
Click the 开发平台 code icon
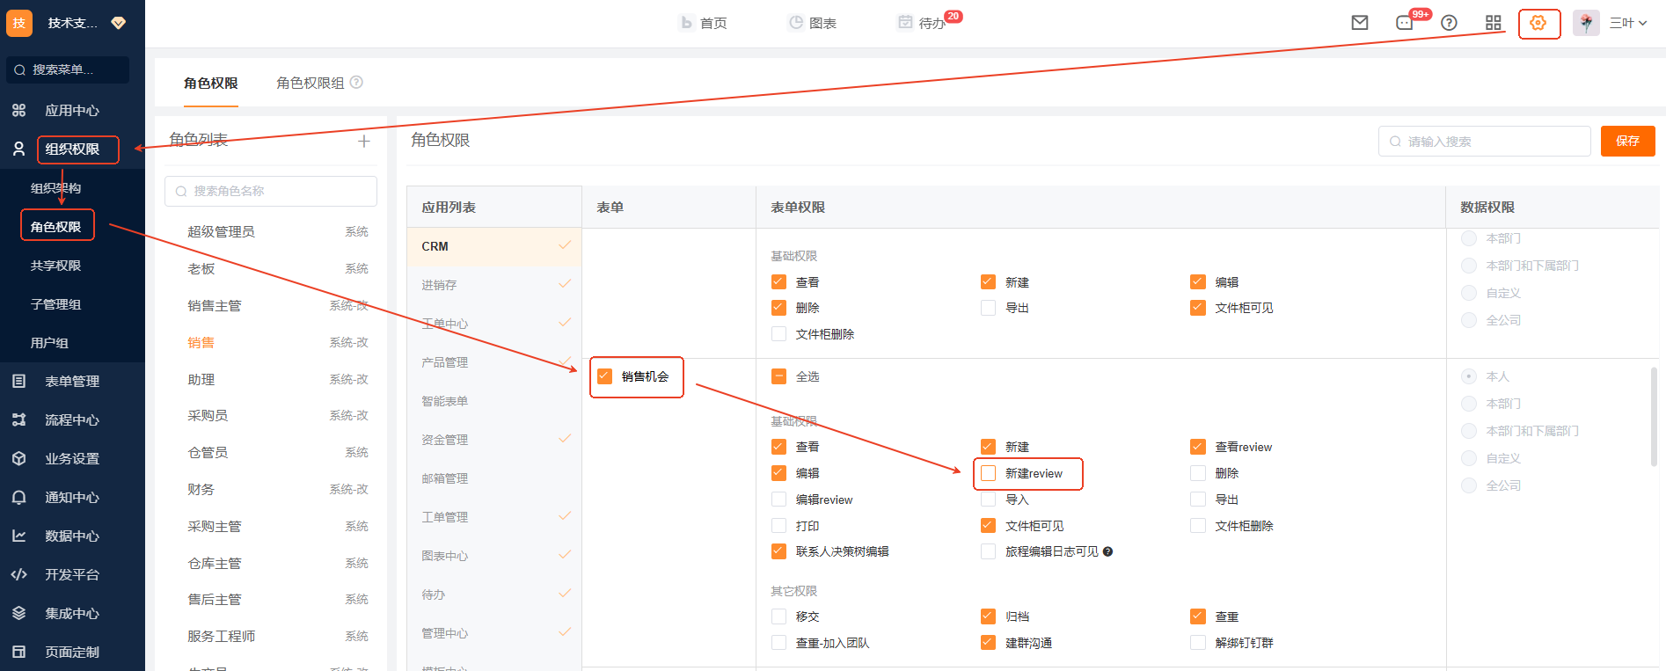coord(18,574)
